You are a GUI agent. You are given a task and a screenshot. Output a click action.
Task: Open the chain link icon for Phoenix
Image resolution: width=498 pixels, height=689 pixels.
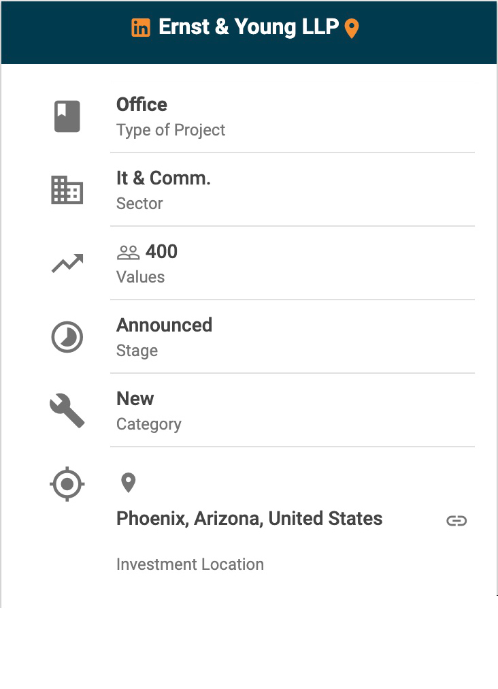[456, 521]
